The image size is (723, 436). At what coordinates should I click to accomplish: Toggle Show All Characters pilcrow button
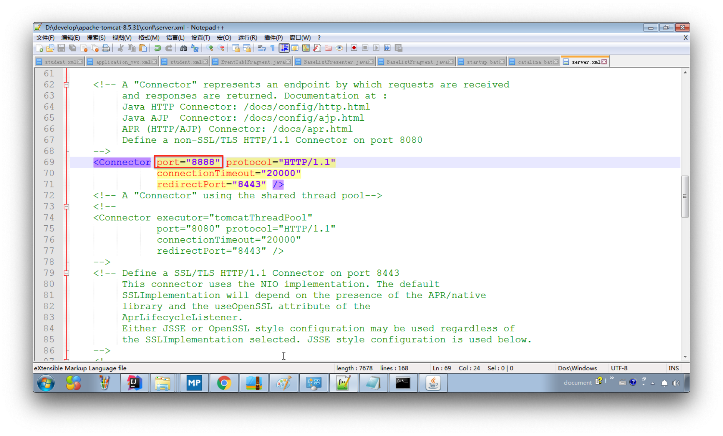click(x=273, y=48)
